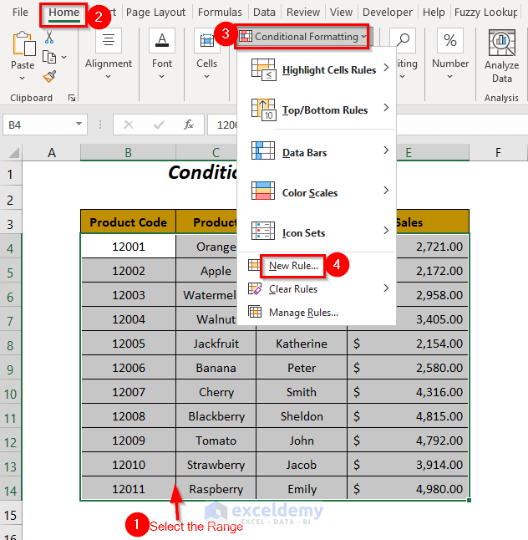Click the Raspberry cell
Image resolution: width=528 pixels, height=540 pixels.
[216, 489]
